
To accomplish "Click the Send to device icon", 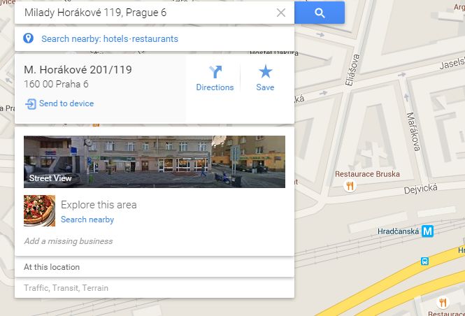I will (x=31, y=104).
